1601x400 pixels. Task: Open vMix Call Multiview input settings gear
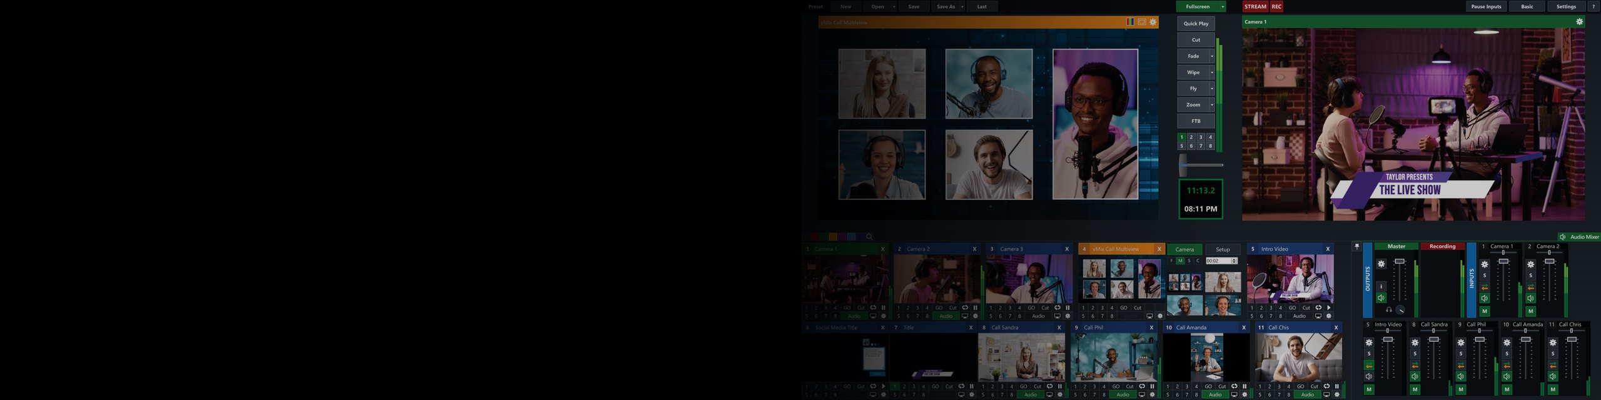pos(1159,316)
